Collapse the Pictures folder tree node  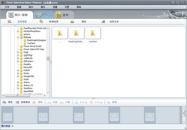(x=18, y=37)
